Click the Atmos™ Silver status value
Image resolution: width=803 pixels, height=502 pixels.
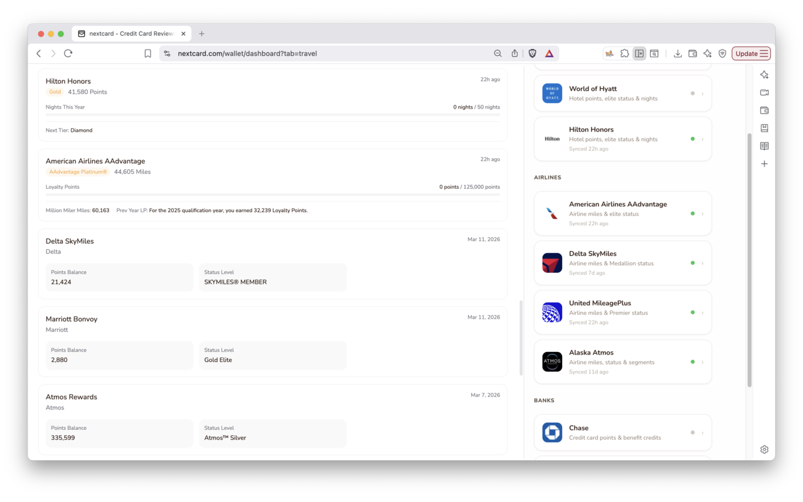pyautogui.click(x=225, y=438)
